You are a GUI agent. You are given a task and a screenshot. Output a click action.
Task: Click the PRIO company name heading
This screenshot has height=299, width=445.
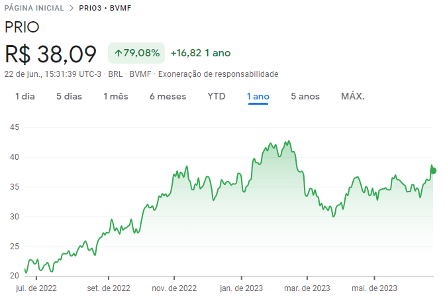pos(22,27)
